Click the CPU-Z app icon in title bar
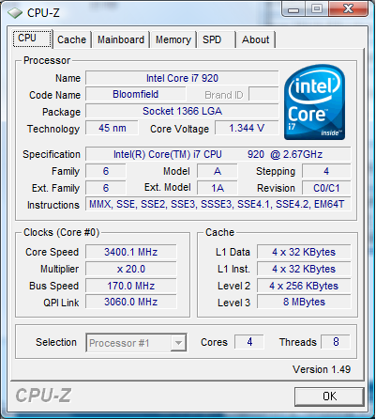This screenshot has height=420, width=376. (x=15, y=13)
